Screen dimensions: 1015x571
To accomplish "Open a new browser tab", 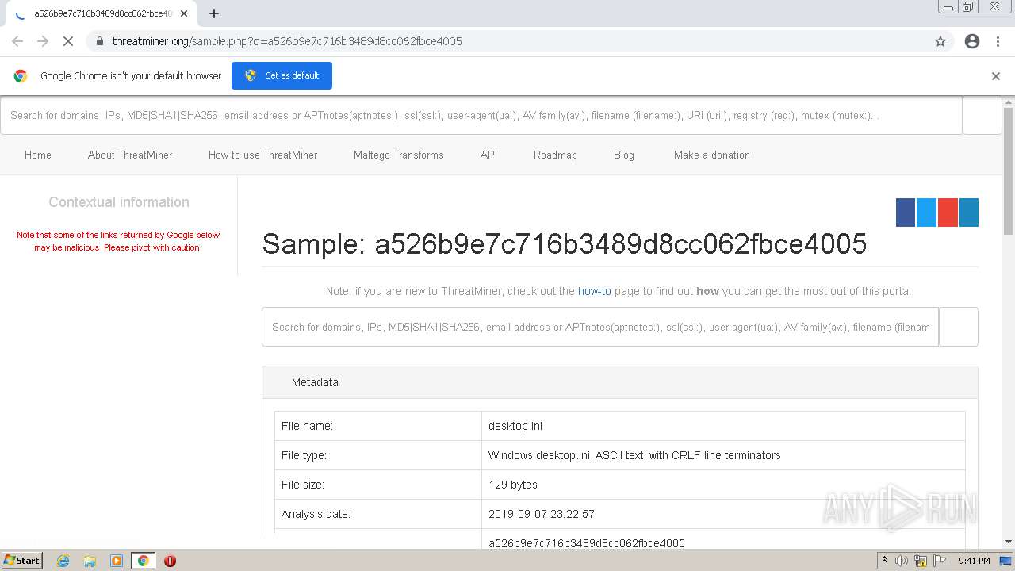I will click(x=214, y=13).
